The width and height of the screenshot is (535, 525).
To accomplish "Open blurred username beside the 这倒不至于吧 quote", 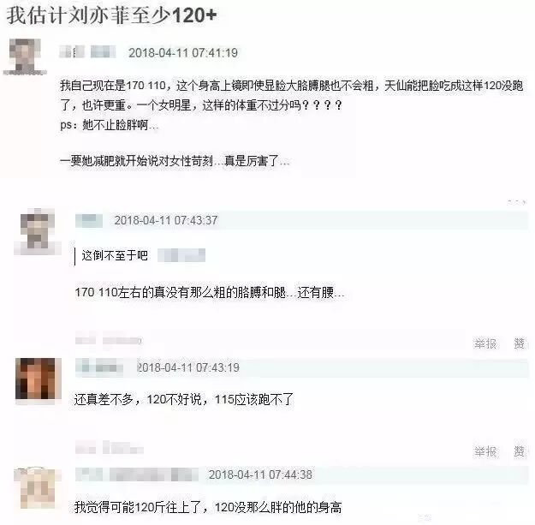I will coord(181,255).
